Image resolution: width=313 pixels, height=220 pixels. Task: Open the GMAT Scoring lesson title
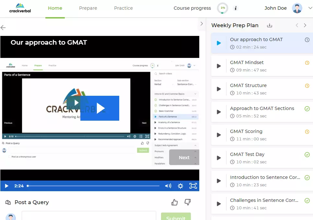tap(246, 131)
